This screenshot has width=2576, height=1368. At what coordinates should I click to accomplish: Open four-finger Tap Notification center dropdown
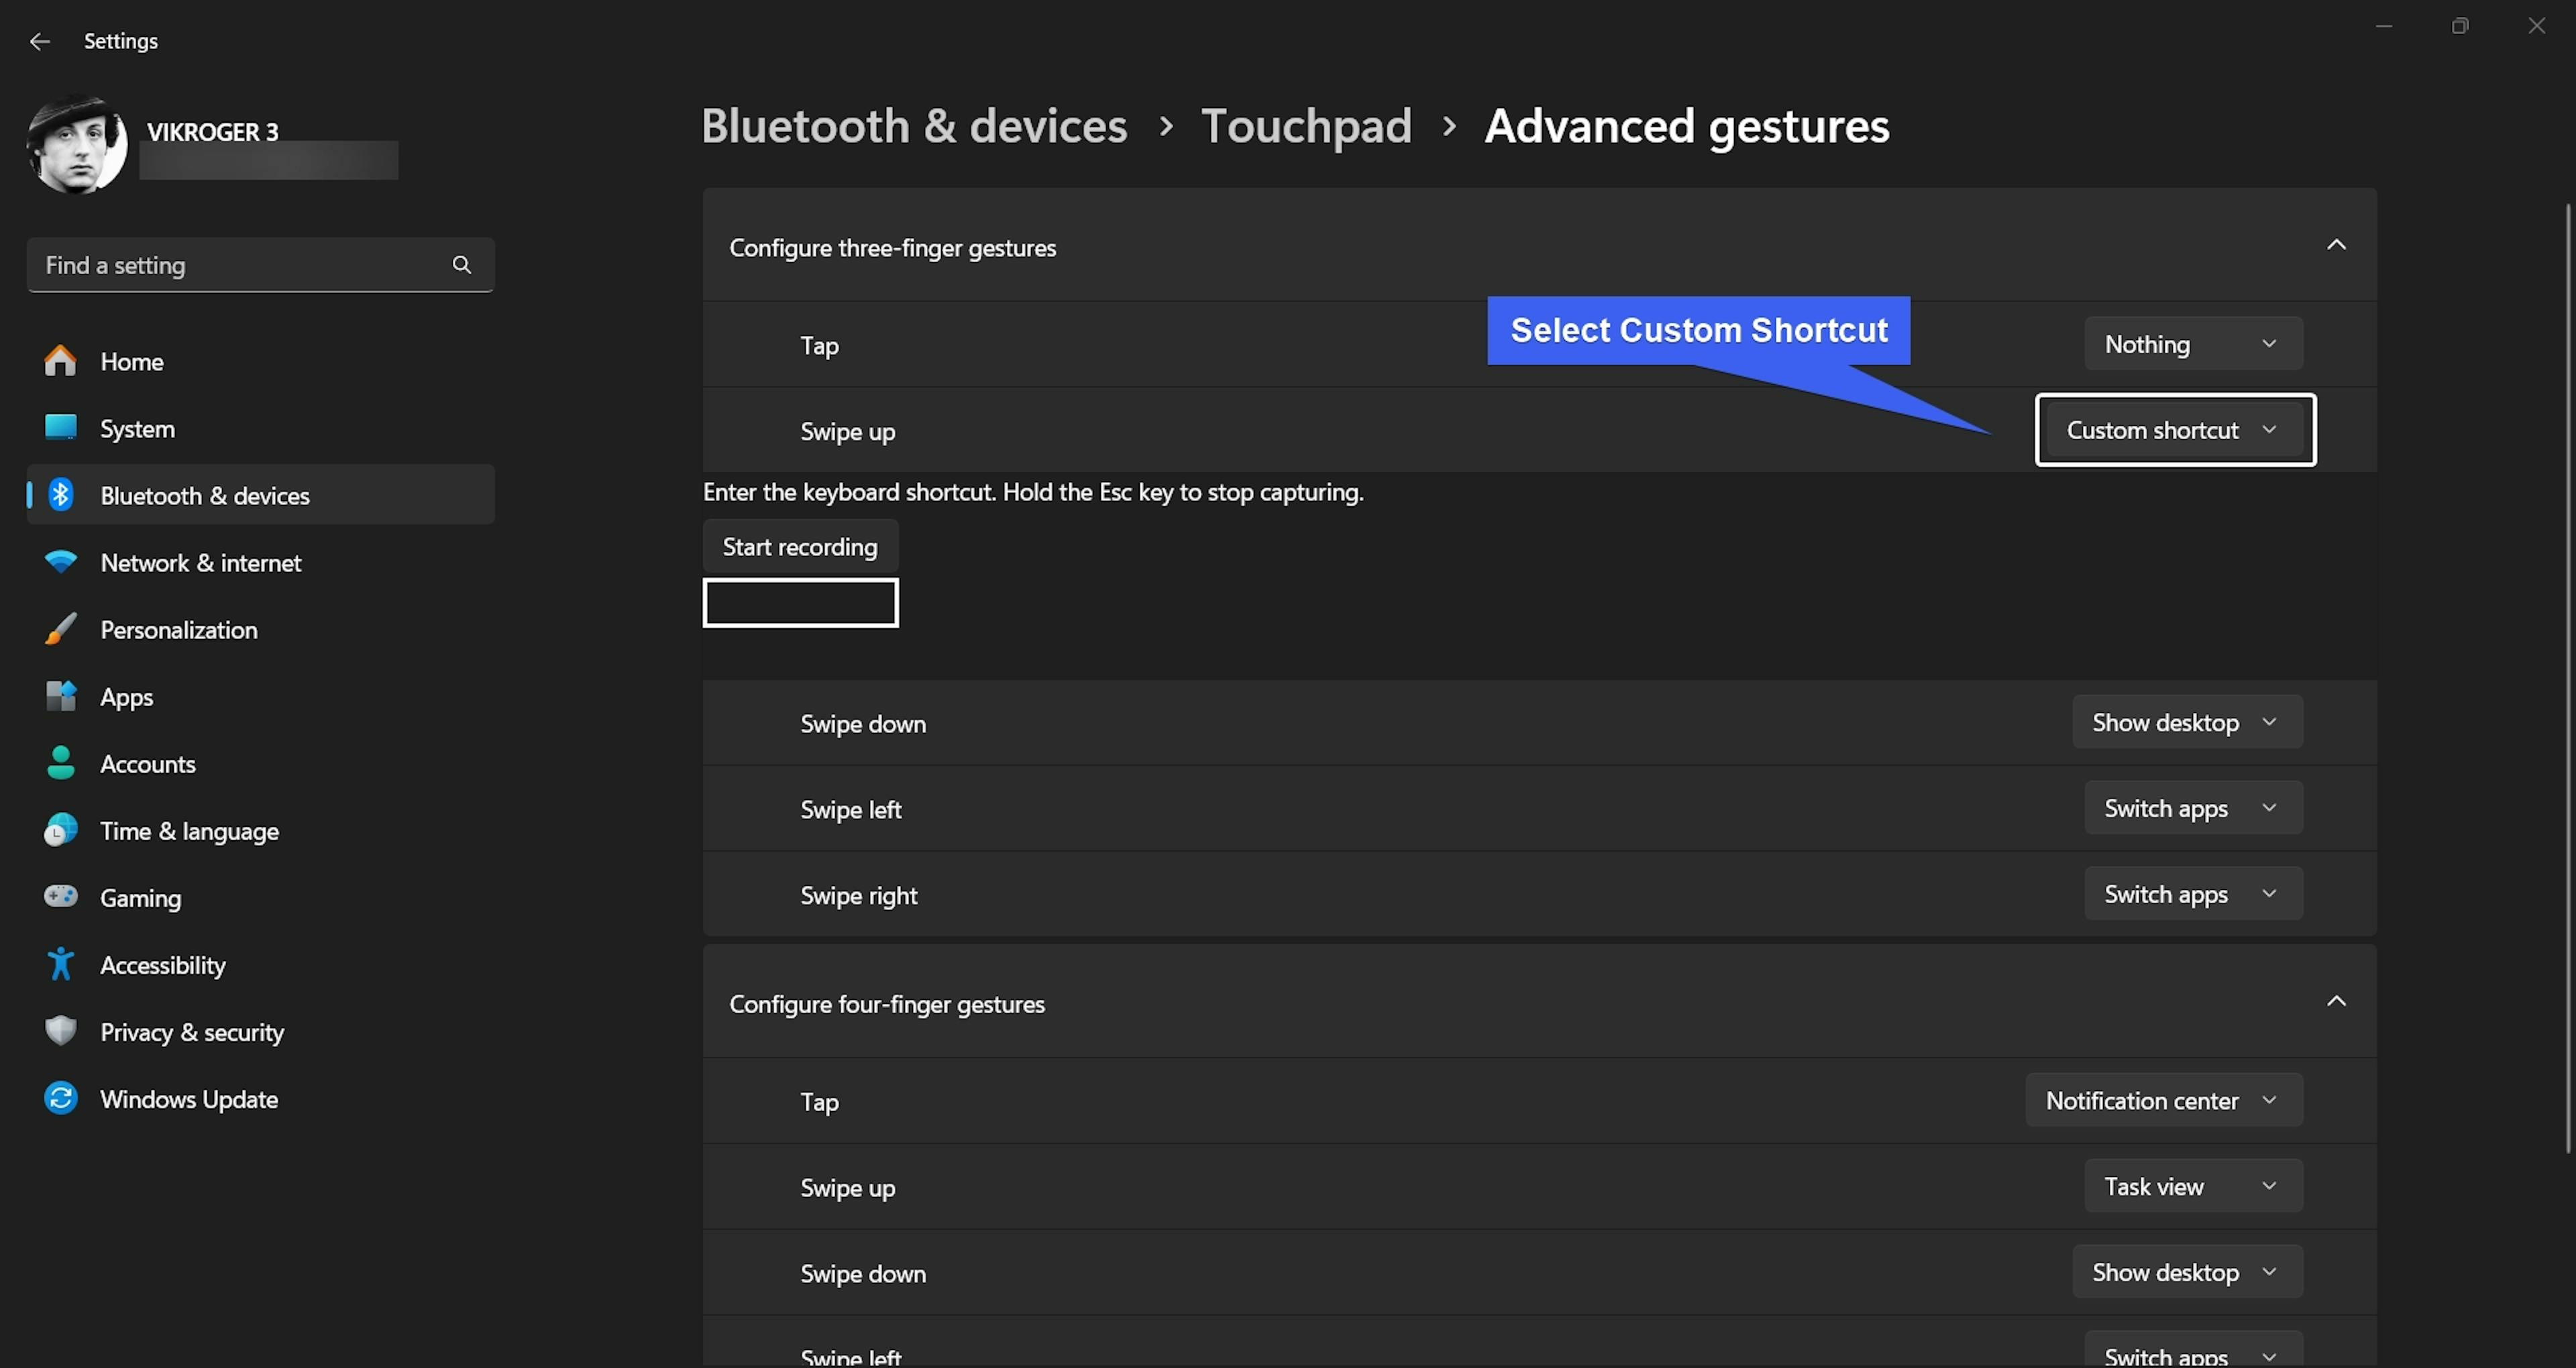(x=2163, y=1100)
